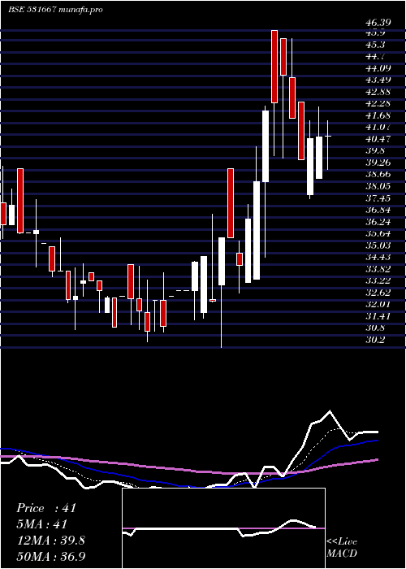Click the 32.01 price axis label
This screenshot has height=569, width=406.
(378, 305)
